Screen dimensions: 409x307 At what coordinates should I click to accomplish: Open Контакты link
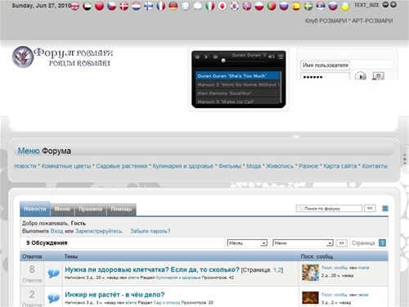375,166
